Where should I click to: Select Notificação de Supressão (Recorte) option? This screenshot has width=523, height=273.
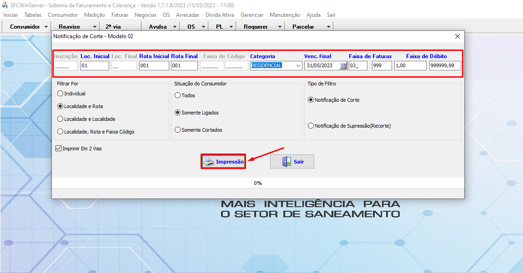point(311,126)
